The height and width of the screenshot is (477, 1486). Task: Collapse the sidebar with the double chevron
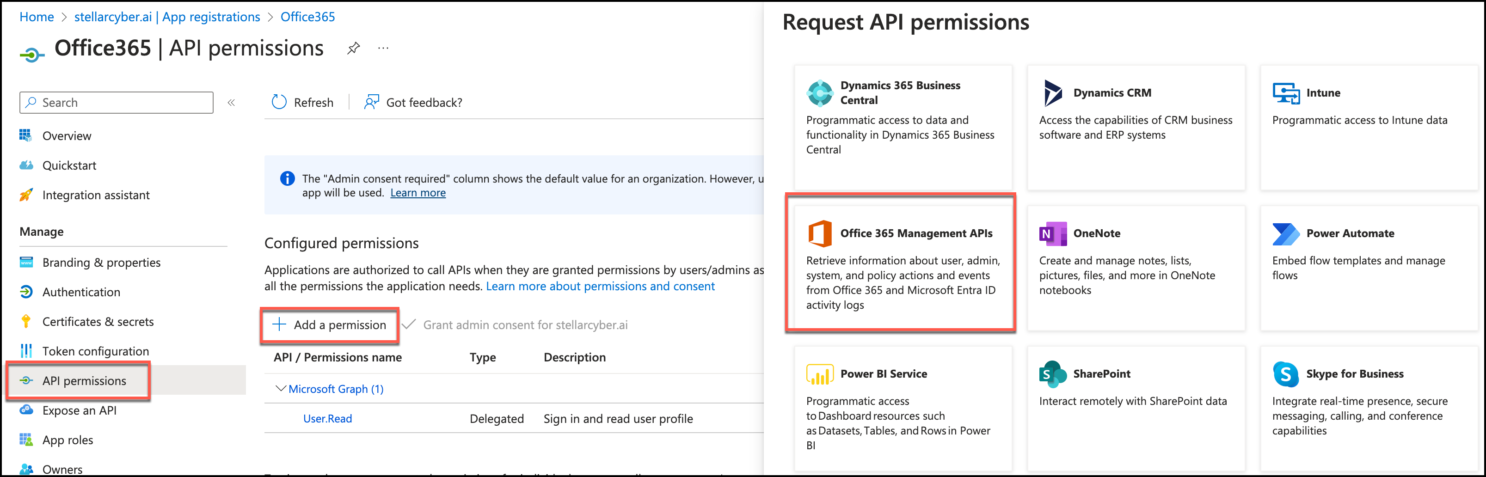(231, 103)
